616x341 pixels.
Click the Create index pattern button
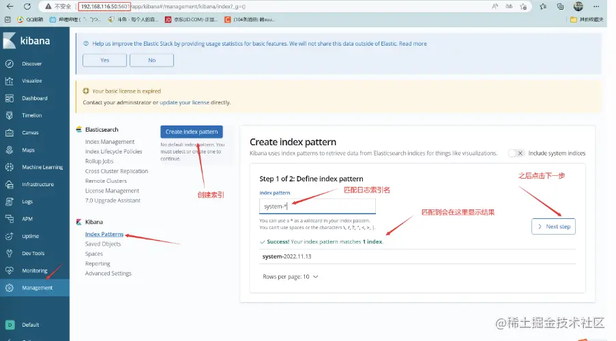click(191, 132)
